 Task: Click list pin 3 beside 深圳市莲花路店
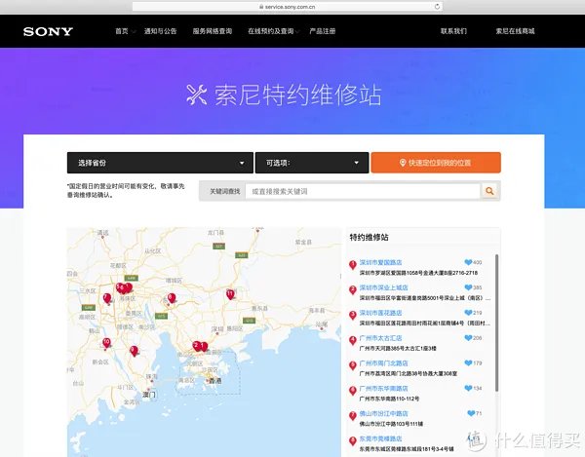point(353,315)
